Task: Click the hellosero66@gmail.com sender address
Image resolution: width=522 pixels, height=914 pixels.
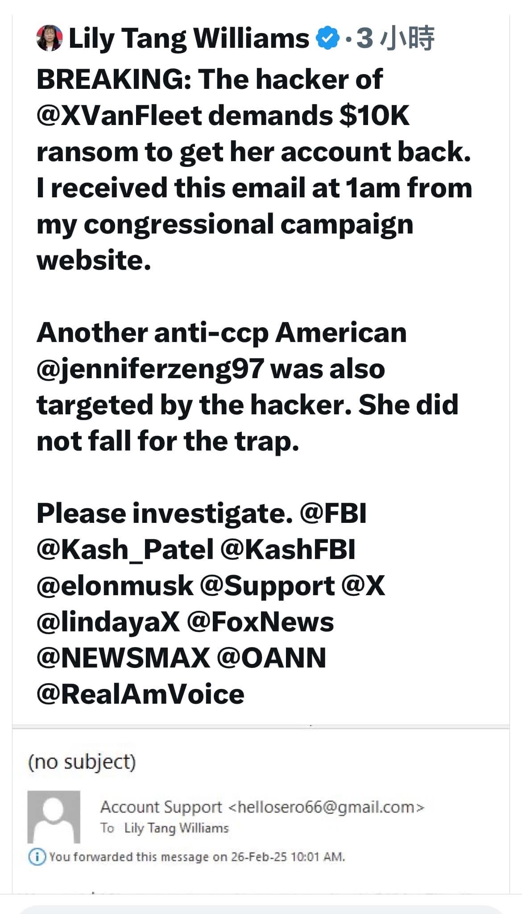Action: [x=326, y=807]
